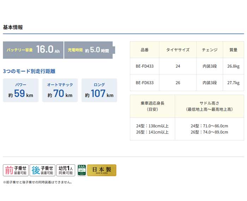Select the オートマチック mode 70 km tile
The width and height of the screenshot is (247, 201).
coord(60,91)
